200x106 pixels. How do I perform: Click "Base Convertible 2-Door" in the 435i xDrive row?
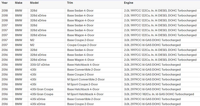[84, 99]
